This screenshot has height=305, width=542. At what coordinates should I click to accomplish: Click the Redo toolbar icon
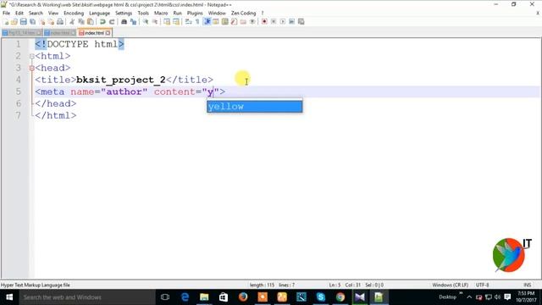[x=112, y=21]
